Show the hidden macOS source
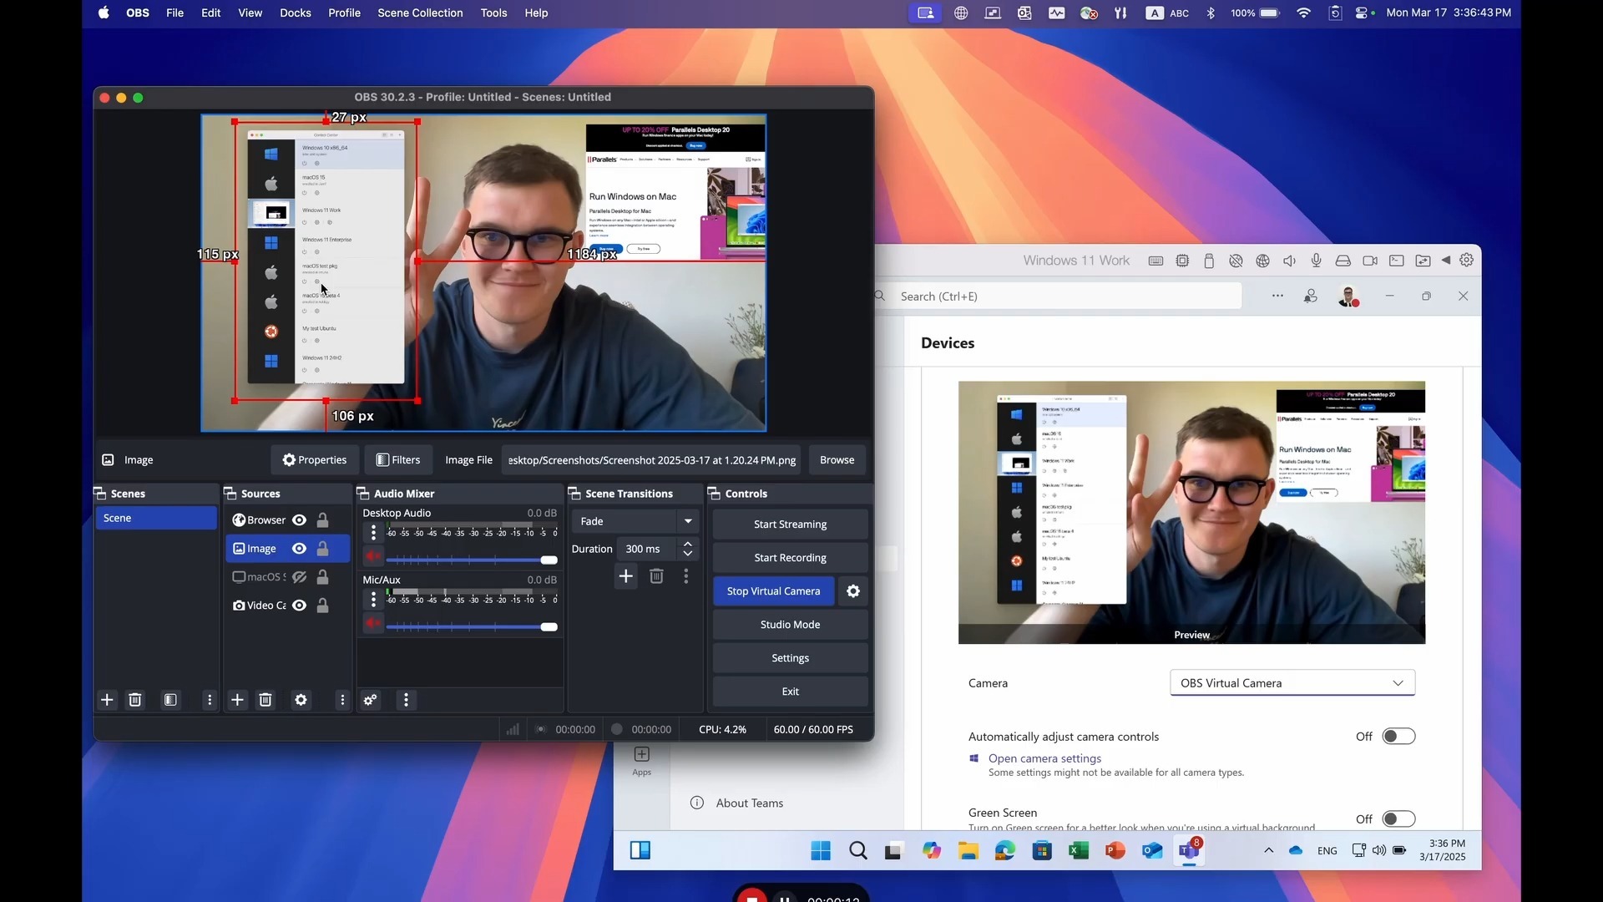Screen dimensions: 1603x902 [x=299, y=577]
